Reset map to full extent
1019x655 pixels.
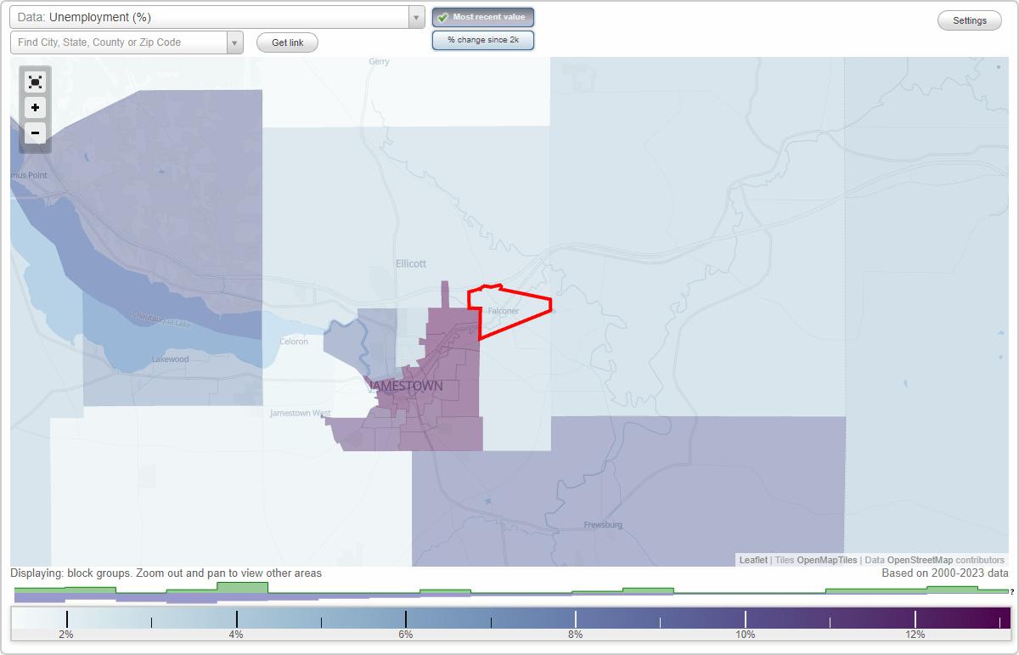(x=35, y=82)
